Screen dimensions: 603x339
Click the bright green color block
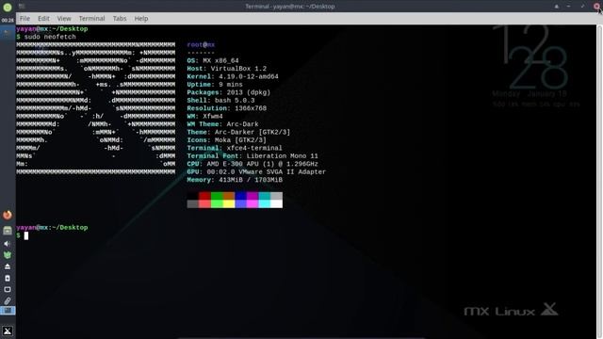click(x=217, y=203)
